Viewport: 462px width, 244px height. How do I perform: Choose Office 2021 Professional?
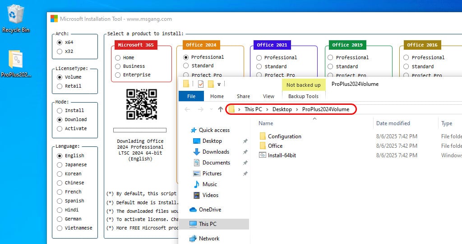point(259,57)
